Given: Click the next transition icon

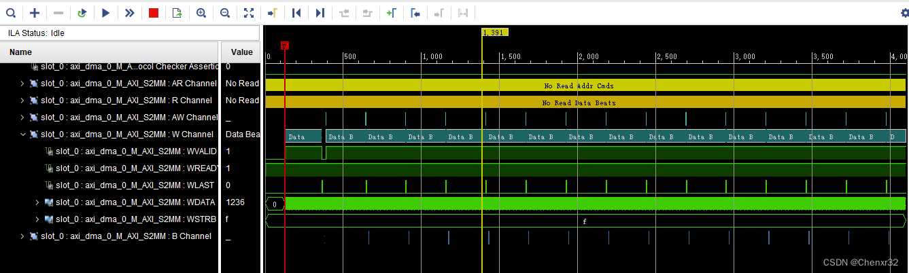Looking at the screenshot, I should tap(368, 12).
